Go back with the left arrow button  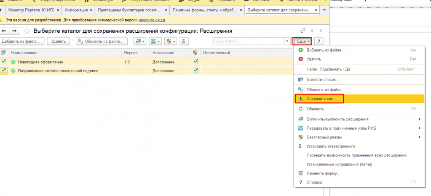coord(4,31)
